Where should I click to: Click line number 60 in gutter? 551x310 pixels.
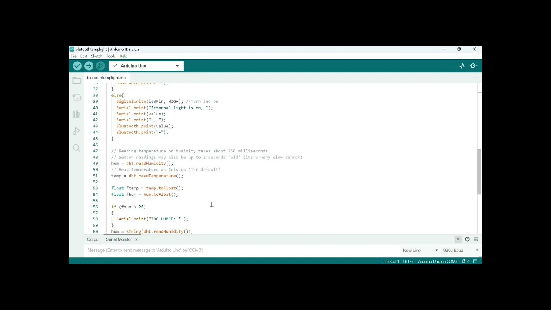[x=95, y=232]
